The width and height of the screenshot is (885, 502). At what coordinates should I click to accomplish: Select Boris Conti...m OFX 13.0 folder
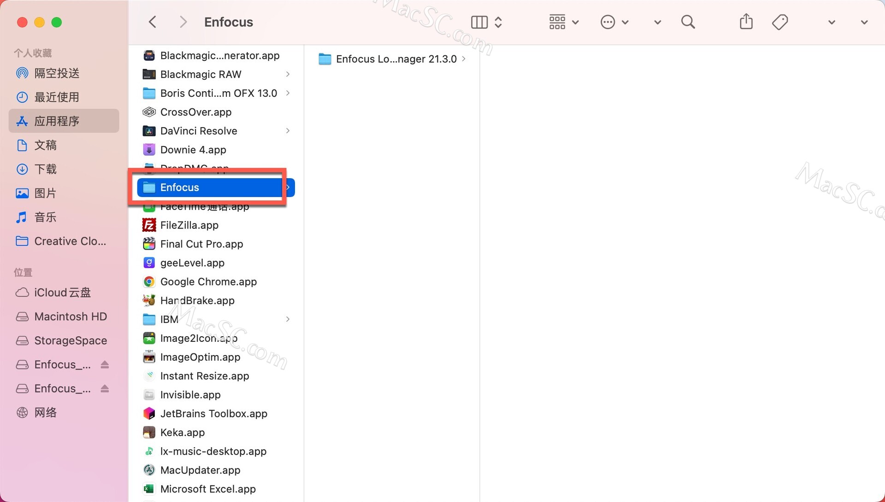(216, 93)
